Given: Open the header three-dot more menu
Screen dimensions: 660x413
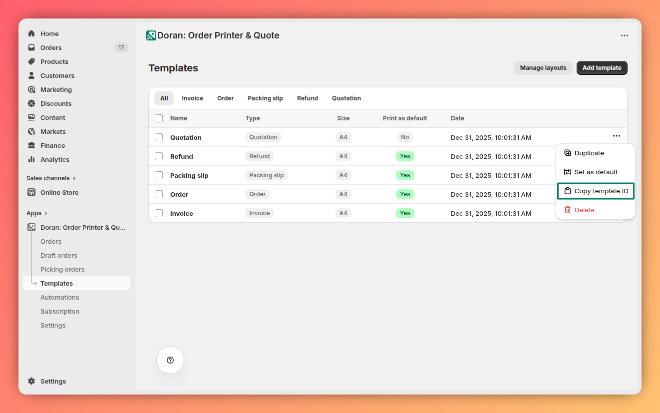Looking at the screenshot, I should (x=625, y=35).
